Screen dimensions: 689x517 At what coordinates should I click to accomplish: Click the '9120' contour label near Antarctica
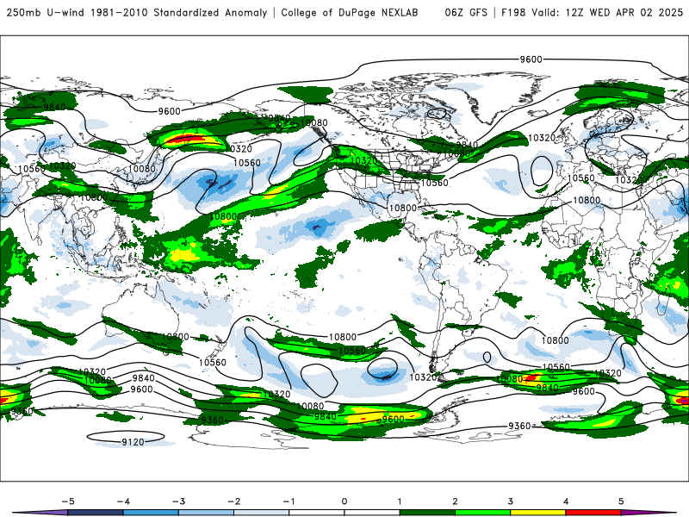click(133, 442)
